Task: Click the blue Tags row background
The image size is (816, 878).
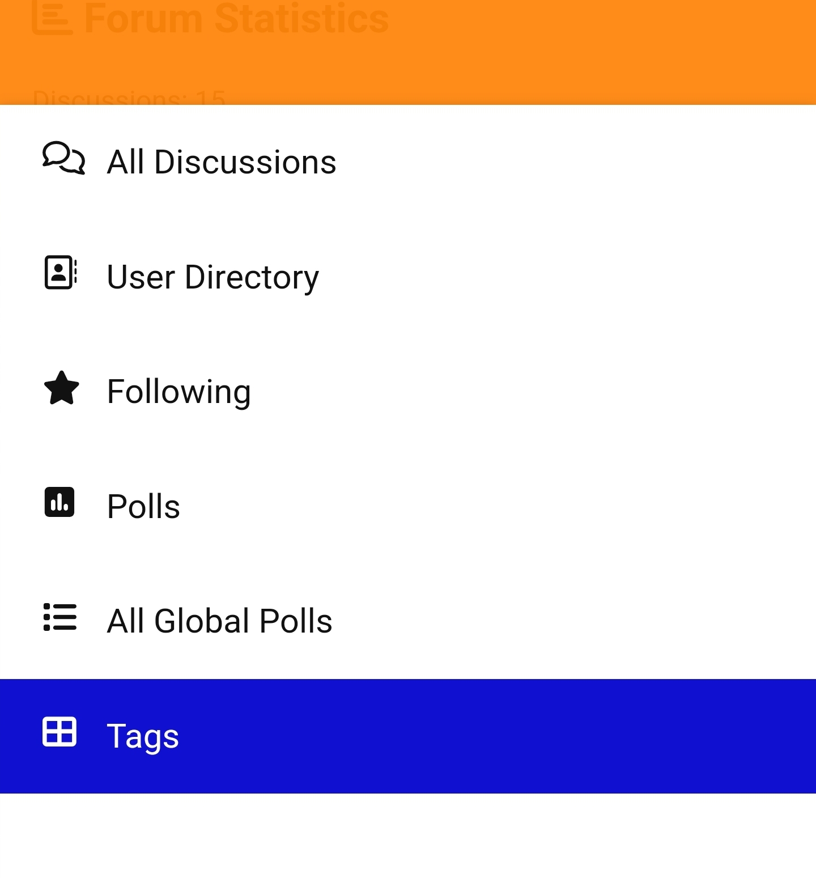Action: pos(510,736)
